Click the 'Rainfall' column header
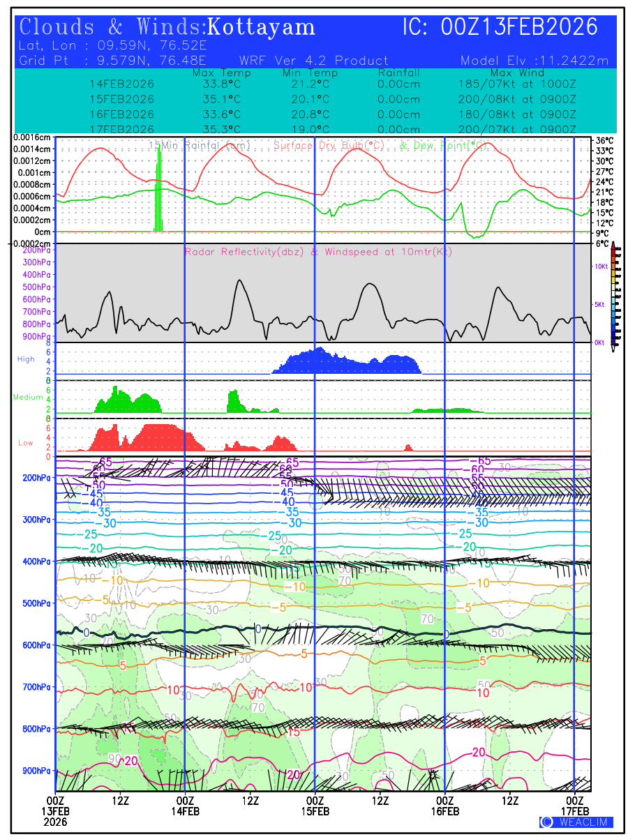Screen dimensions: 628x837 [x=398, y=73]
